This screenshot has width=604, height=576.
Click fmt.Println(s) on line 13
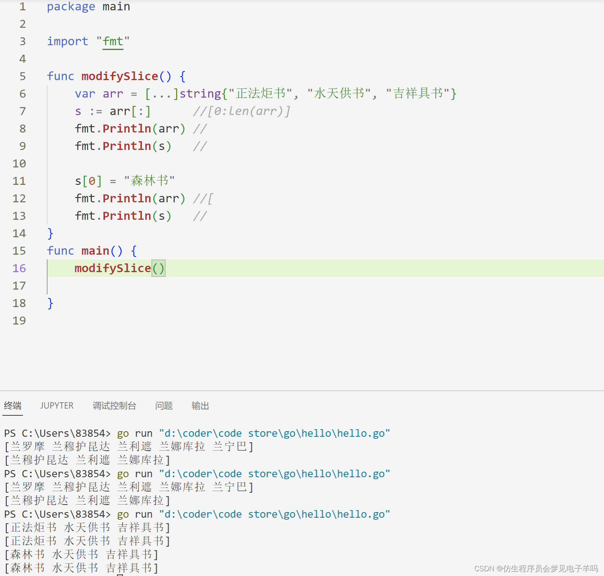[x=123, y=216]
